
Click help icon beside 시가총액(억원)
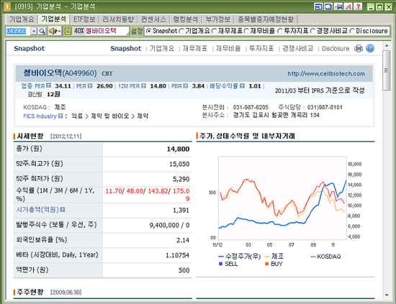[x=63, y=209]
